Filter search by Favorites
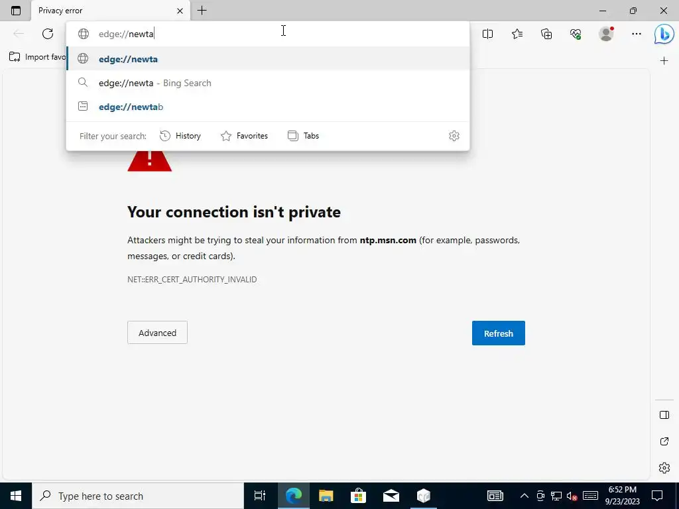Screen dimensions: 679x509 (x=244, y=136)
